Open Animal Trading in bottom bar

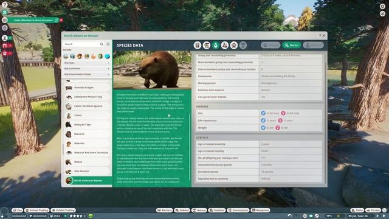click(x=36, y=210)
